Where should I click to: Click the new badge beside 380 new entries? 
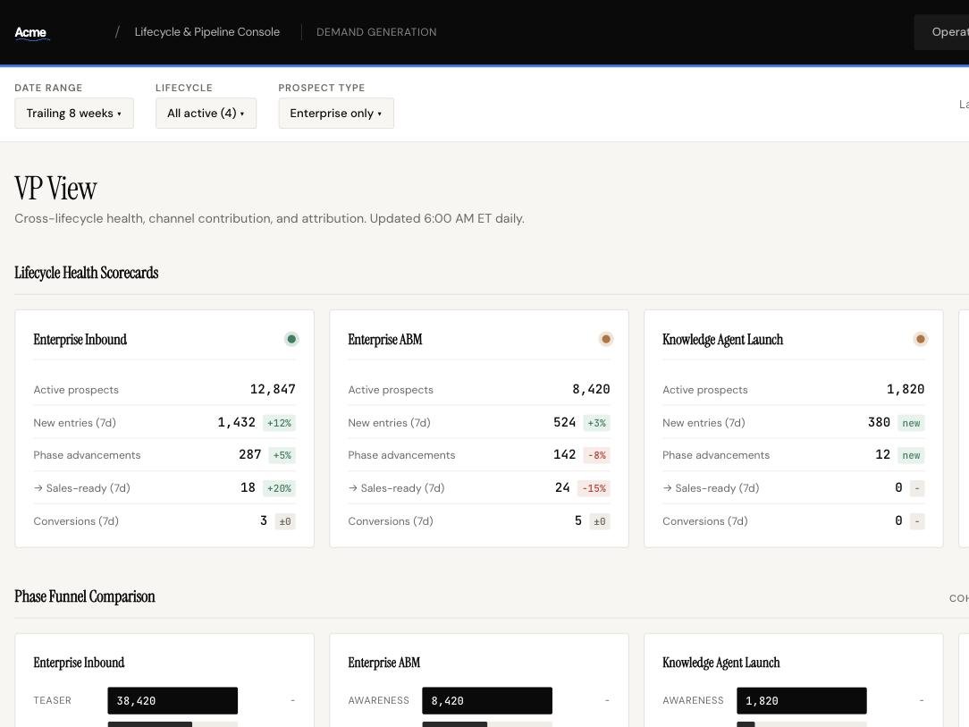[x=912, y=423]
